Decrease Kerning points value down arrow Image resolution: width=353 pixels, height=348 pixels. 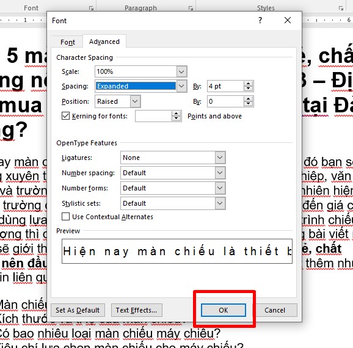(176, 118)
